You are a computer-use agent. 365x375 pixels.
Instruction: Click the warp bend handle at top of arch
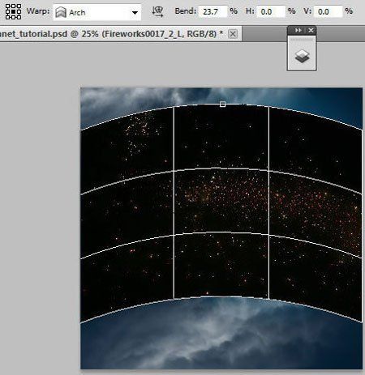[222, 104]
